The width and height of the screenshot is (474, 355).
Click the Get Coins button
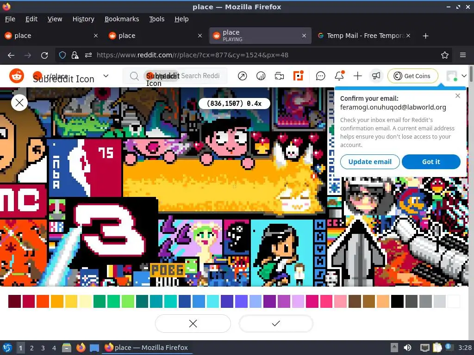pyautogui.click(x=412, y=76)
